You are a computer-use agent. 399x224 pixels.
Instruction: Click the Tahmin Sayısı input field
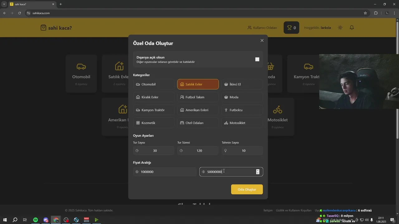242,151
